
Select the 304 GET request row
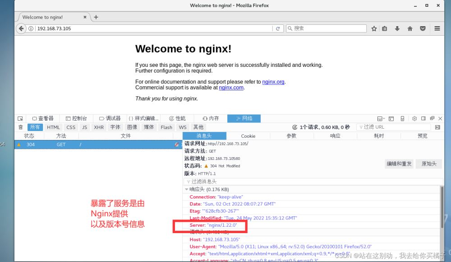click(x=98, y=145)
